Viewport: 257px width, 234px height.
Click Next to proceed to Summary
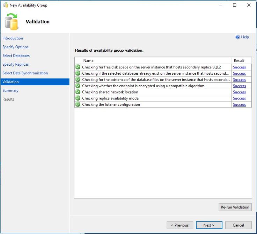point(209,225)
